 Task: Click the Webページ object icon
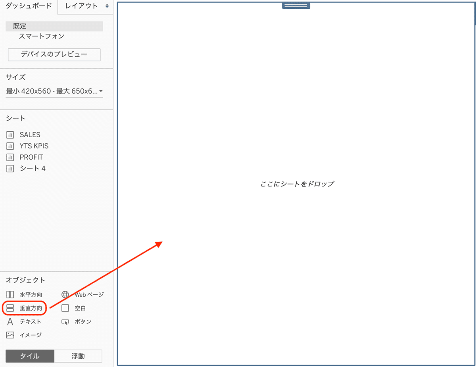pos(65,294)
